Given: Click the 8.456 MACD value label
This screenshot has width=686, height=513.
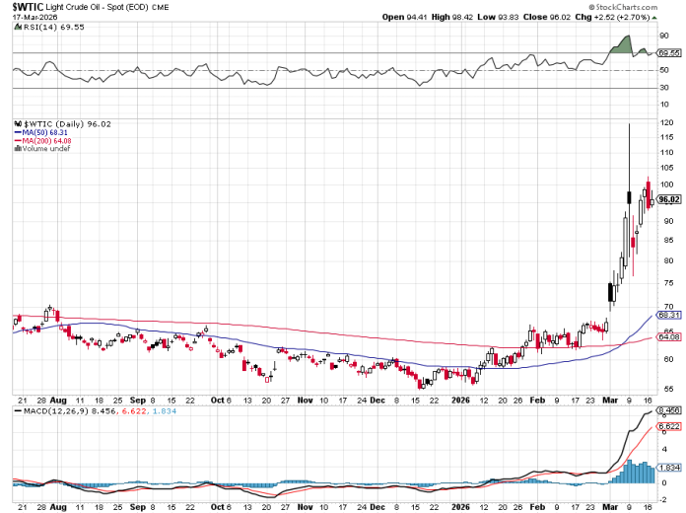Looking at the screenshot, I should [x=670, y=408].
